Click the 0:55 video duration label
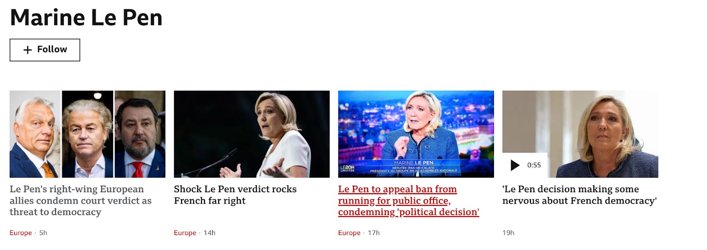This screenshot has height=250, width=707. tap(534, 165)
